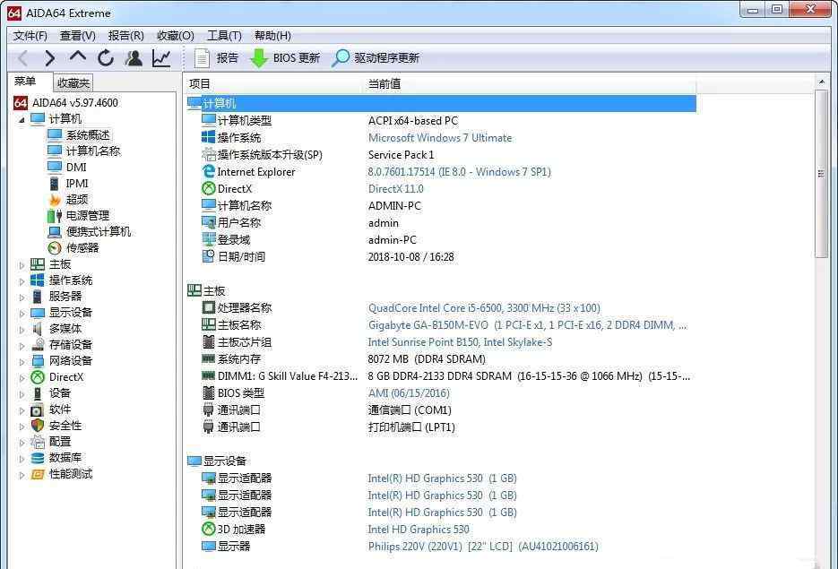
Task: Select the DMI tree item
Action: (x=76, y=168)
